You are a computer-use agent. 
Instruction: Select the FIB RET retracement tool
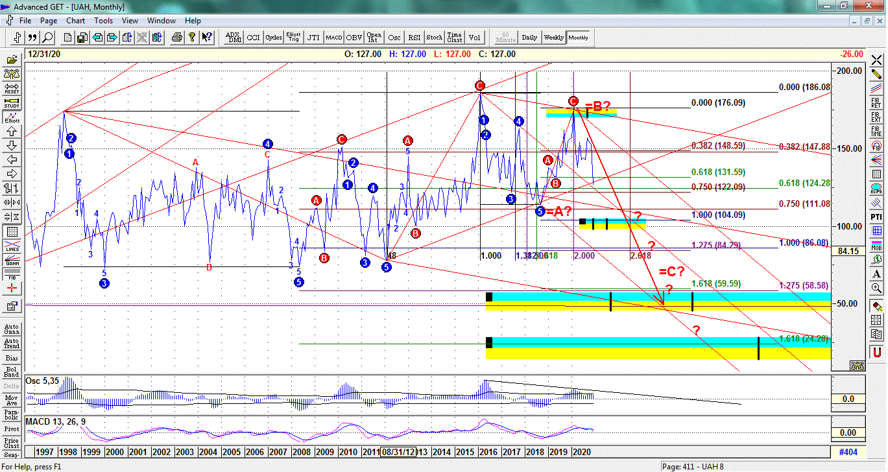point(876,102)
